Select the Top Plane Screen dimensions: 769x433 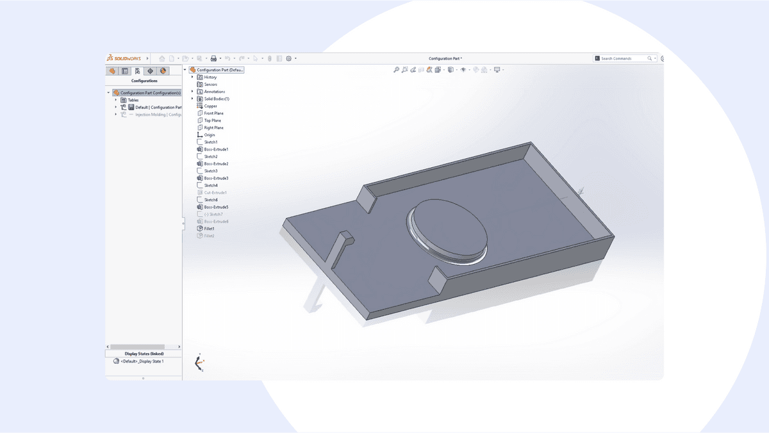(x=209, y=120)
